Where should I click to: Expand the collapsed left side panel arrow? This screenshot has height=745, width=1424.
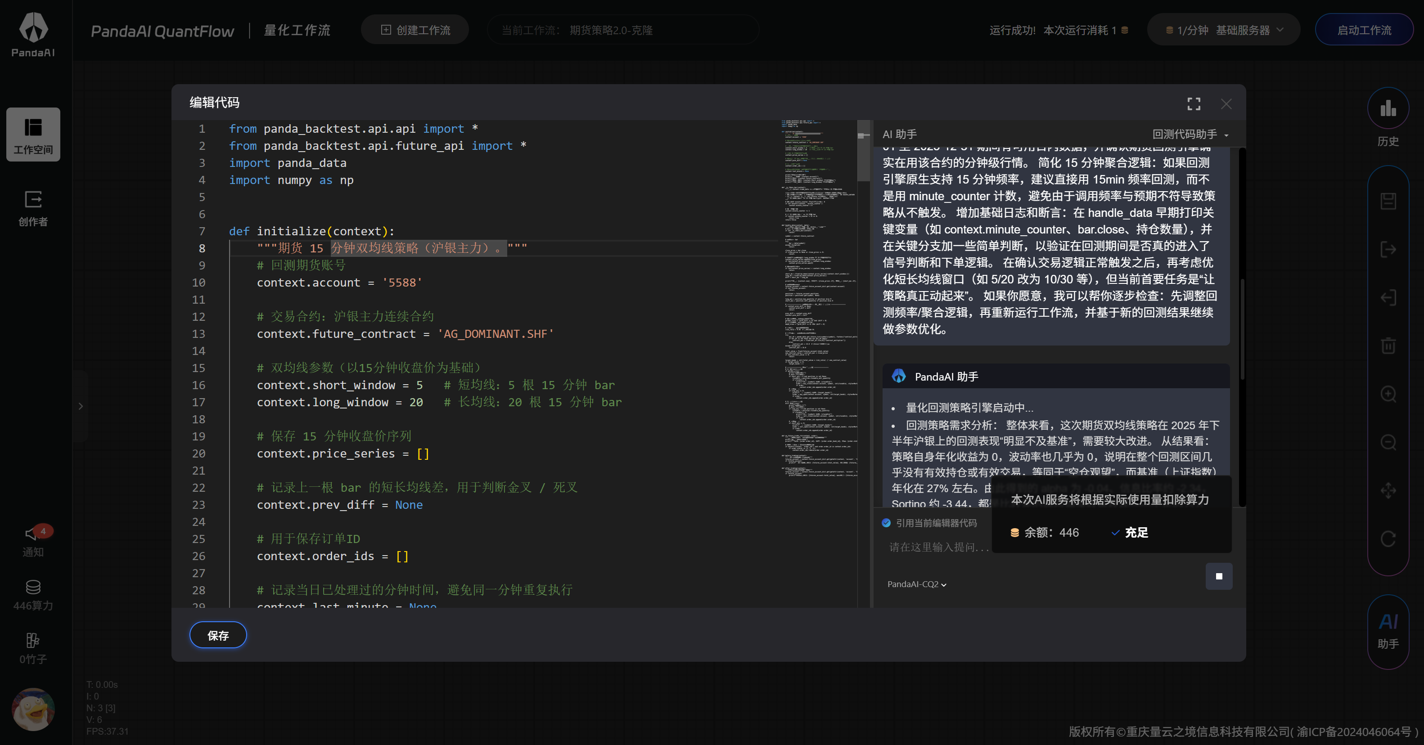81,406
